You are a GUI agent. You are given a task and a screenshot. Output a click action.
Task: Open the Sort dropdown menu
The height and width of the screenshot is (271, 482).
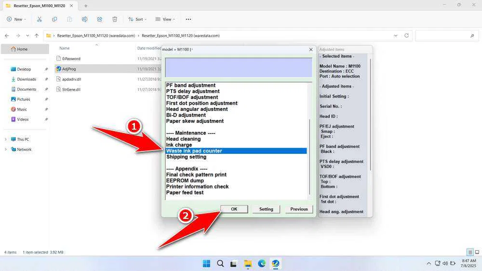pos(137,19)
